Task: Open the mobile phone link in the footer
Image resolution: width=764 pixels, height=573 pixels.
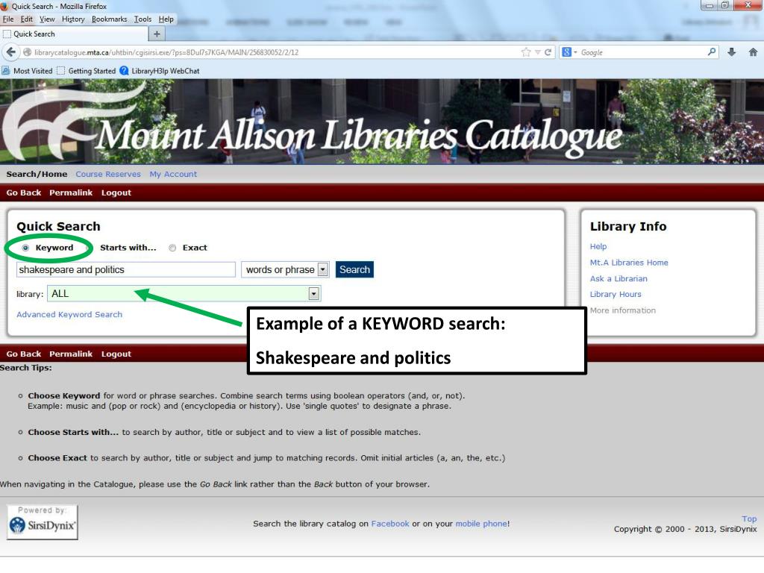Action: (481, 523)
